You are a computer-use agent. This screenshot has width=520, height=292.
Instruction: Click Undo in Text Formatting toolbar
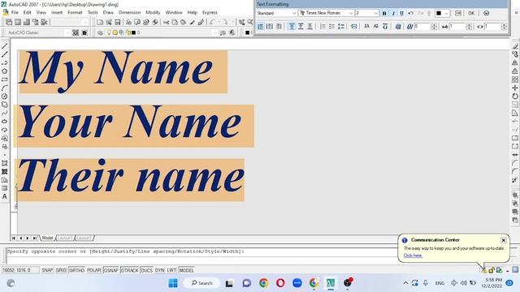pyautogui.click(x=411, y=13)
